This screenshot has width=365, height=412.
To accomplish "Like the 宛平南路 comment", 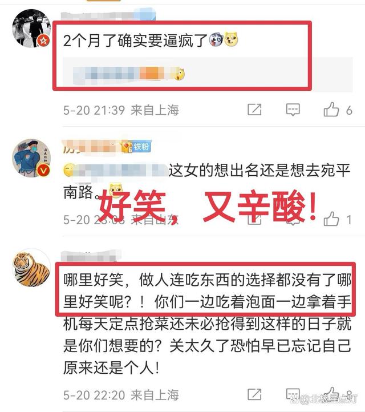I will click(331, 219).
